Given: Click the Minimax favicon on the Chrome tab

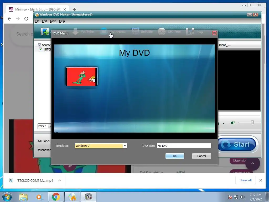Looking at the screenshot, I should (11, 9).
